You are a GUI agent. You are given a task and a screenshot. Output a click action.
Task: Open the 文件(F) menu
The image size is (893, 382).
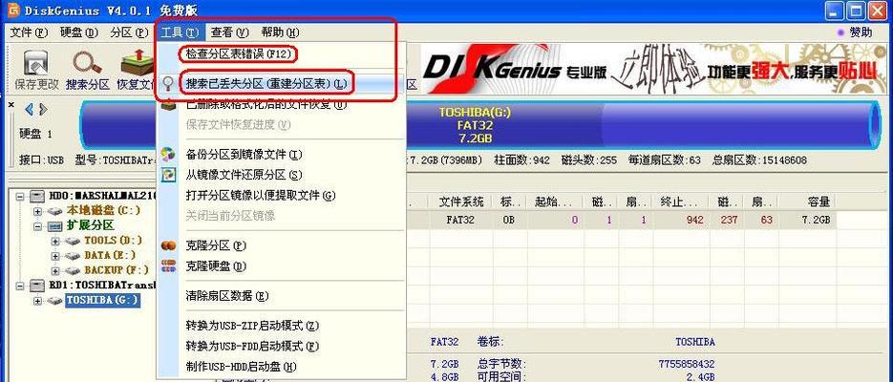(x=29, y=32)
